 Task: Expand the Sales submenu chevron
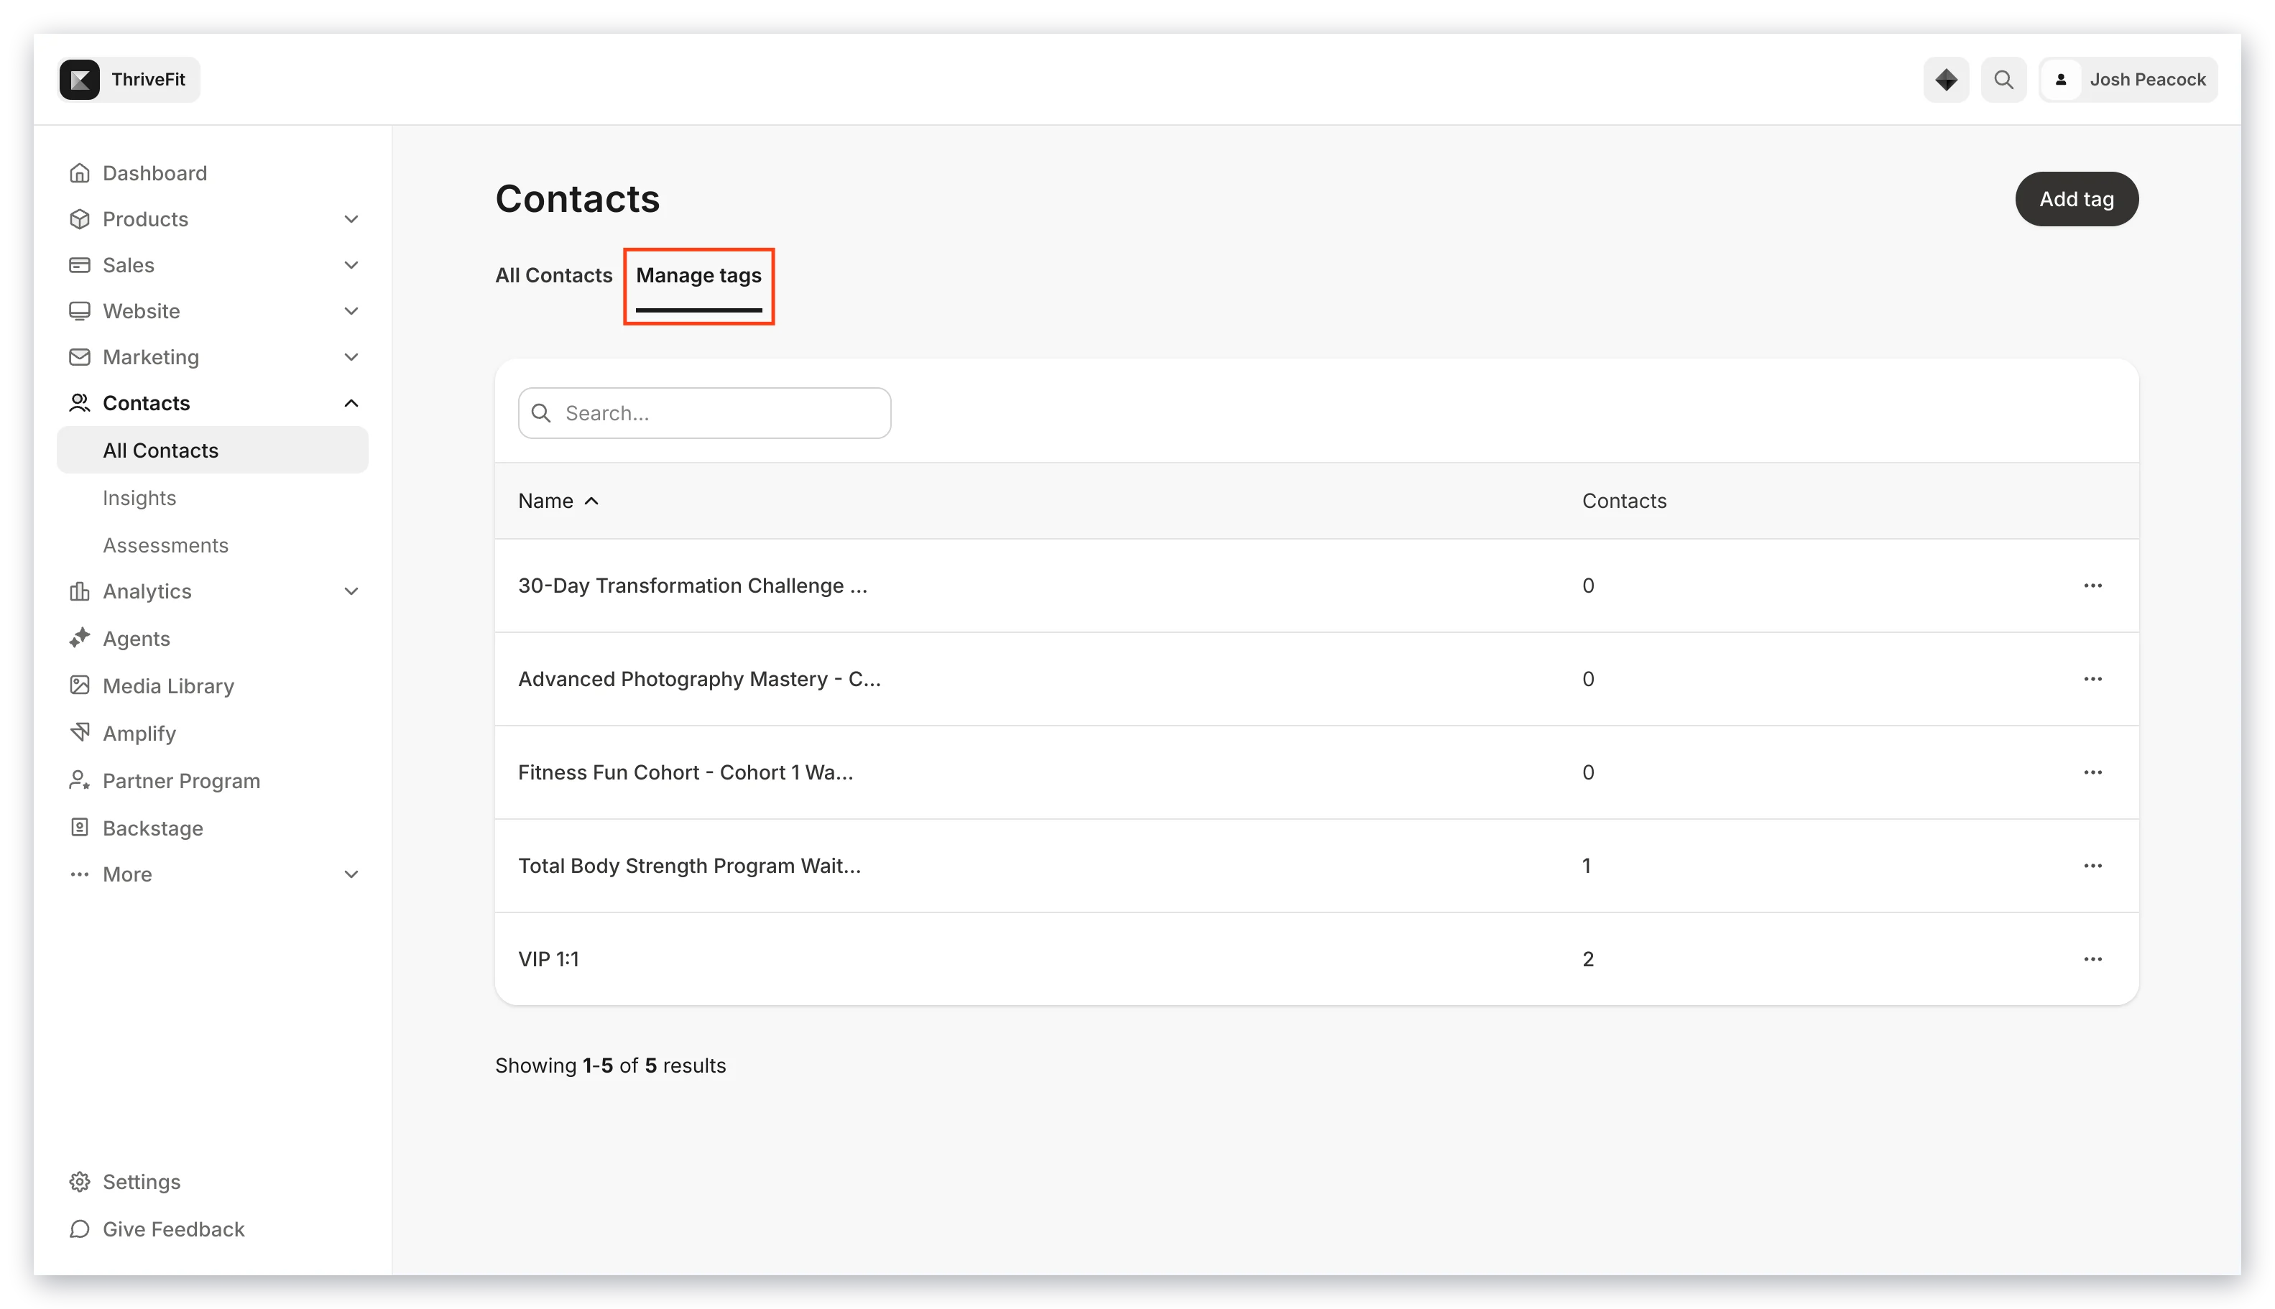351,264
